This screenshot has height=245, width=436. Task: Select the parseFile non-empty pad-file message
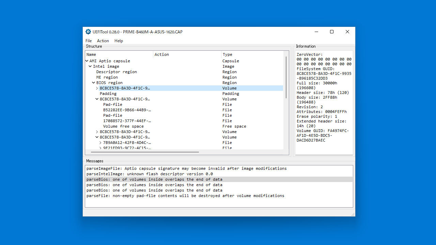click(x=219, y=196)
